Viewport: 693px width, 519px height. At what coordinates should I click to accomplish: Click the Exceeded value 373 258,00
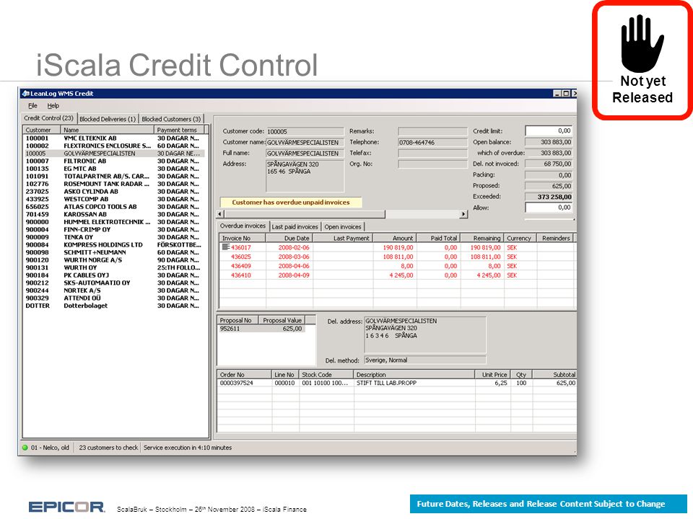coord(549,197)
